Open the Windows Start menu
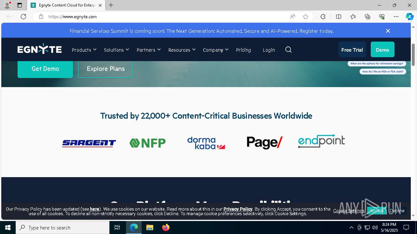Screen dimensions: 417x234 point(8,227)
